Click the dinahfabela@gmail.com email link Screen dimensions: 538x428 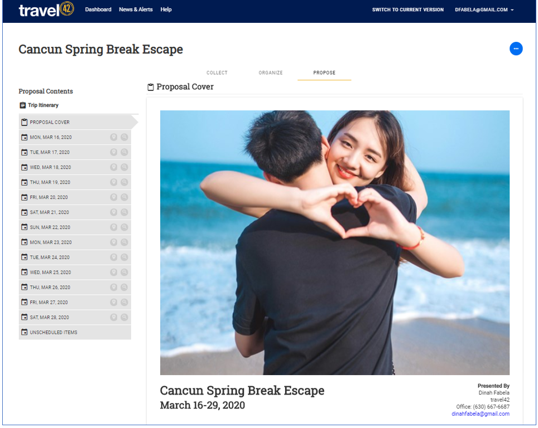[x=481, y=414]
